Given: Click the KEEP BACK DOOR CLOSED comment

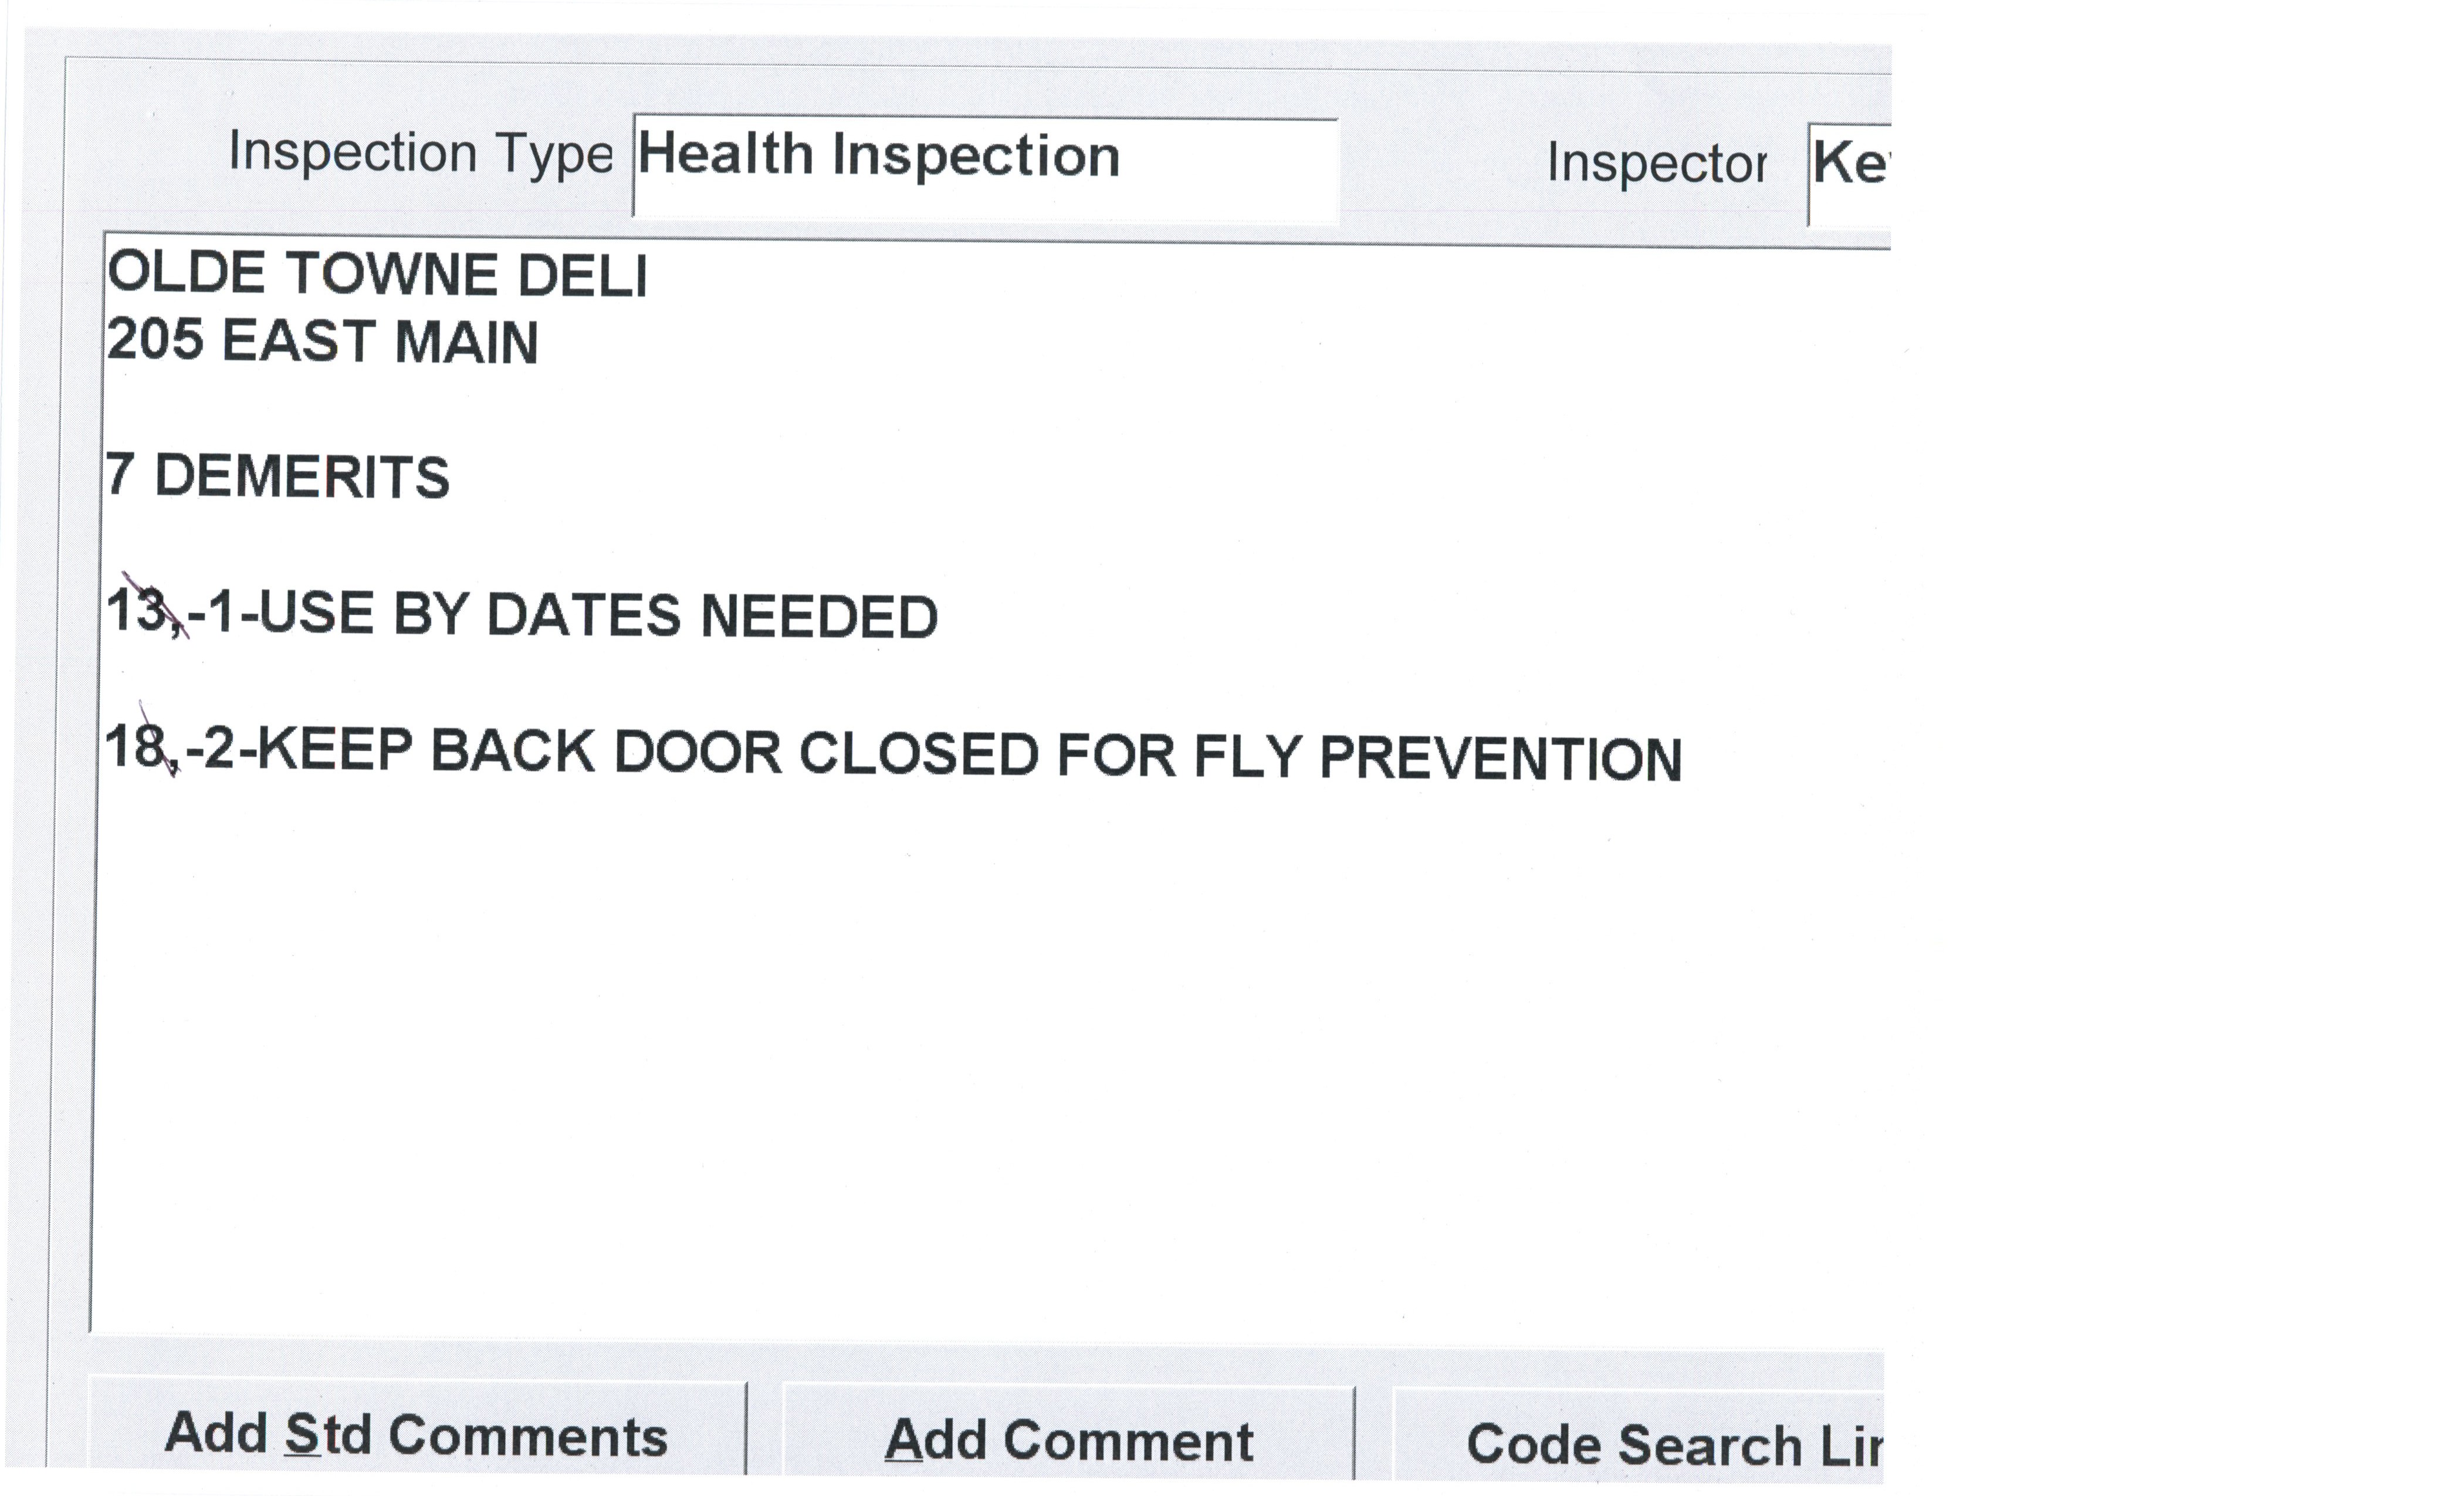Looking at the screenshot, I should (893, 754).
